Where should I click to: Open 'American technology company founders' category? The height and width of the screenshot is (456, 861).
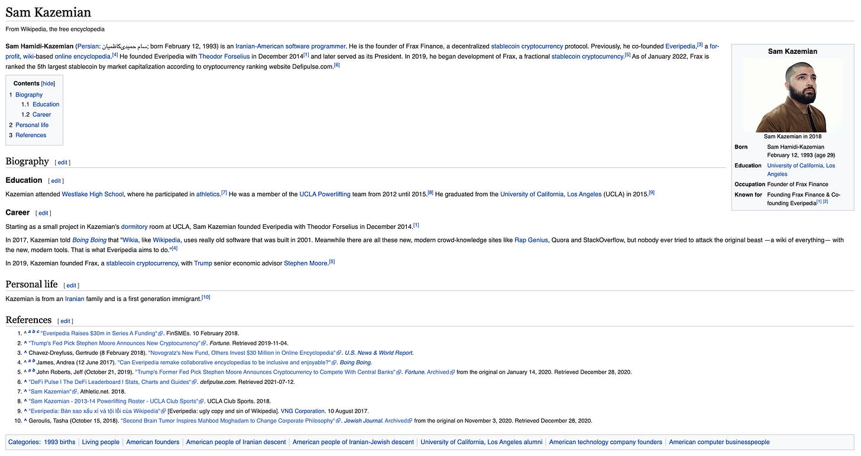tap(606, 442)
